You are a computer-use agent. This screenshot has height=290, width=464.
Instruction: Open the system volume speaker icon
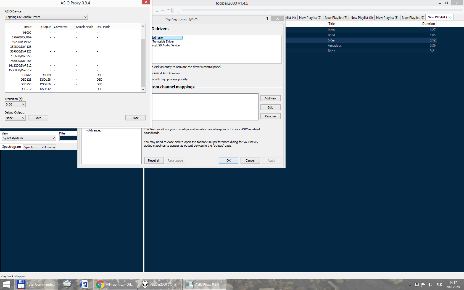click(x=430, y=284)
